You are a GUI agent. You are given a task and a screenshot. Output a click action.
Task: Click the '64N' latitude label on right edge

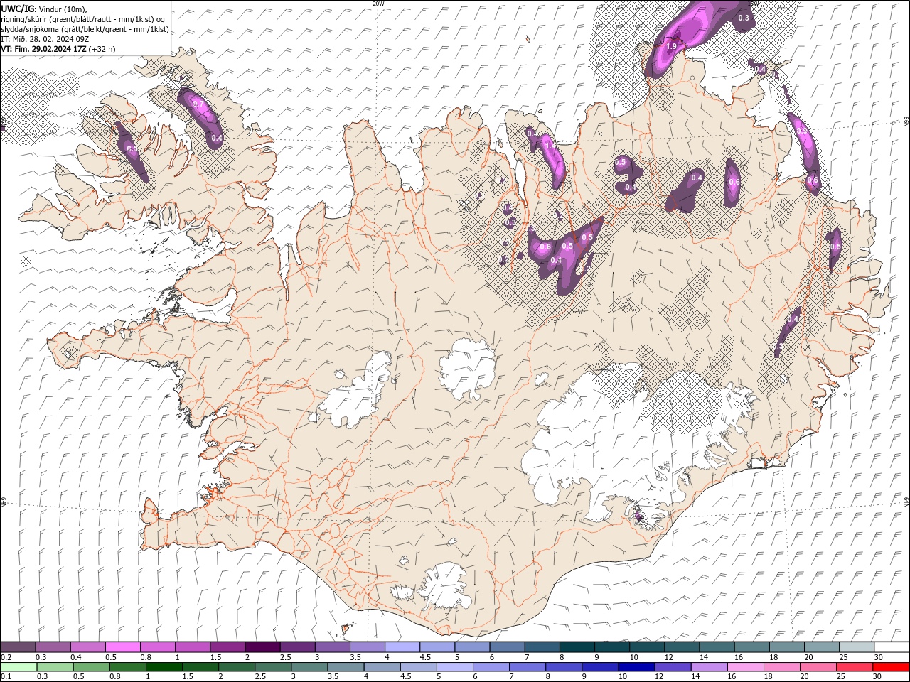pos(906,502)
